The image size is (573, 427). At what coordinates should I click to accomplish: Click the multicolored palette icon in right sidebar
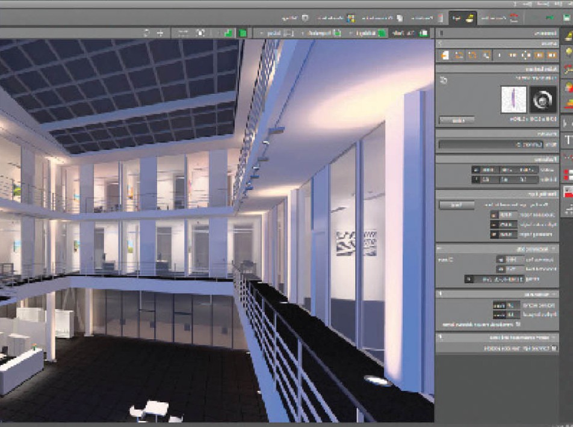click(567, 88)
